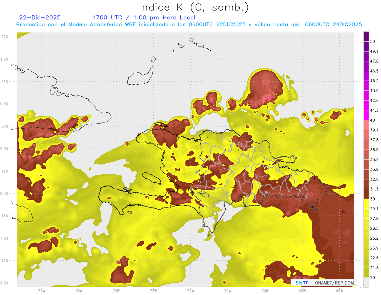Click colorbar value 43.9
This screenshot has width=381, height=295.
(x=374, y=91)
